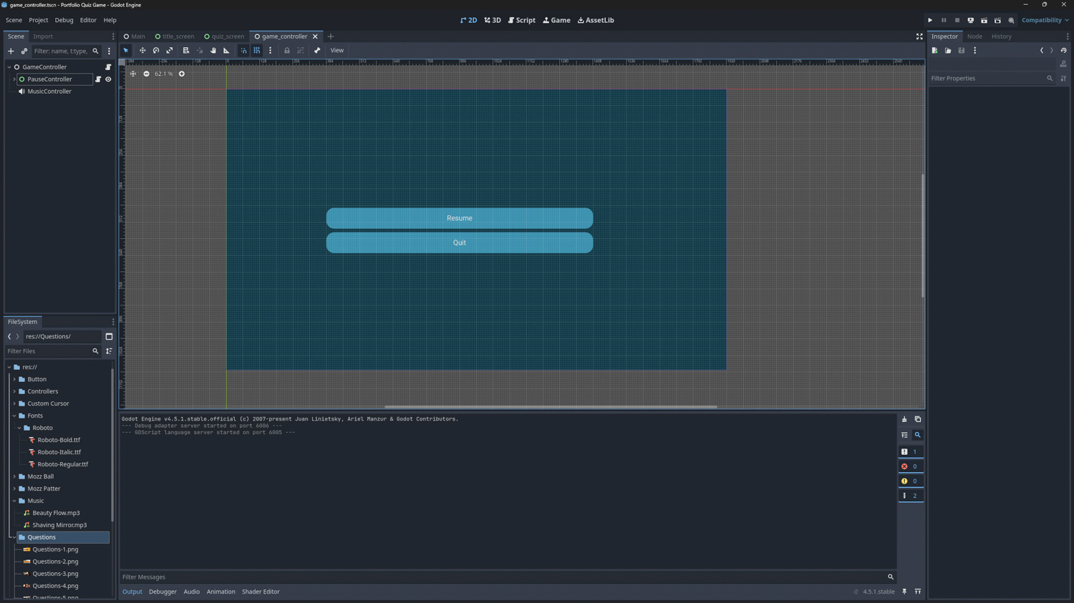This screenshot has height=603, width=1074.
Task: Open the Debug menu
Action: coord(64,20)
